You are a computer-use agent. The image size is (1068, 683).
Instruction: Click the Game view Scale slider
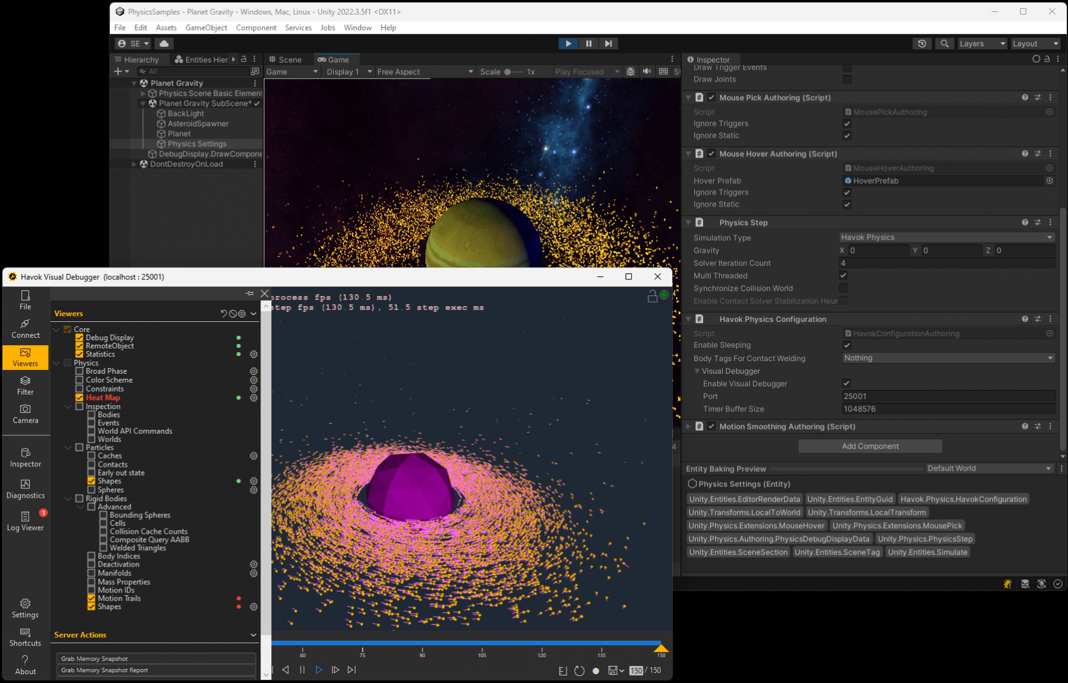(514, 71)
